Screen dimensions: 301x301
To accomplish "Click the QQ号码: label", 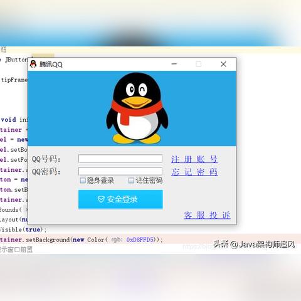I will coord(46,159).
